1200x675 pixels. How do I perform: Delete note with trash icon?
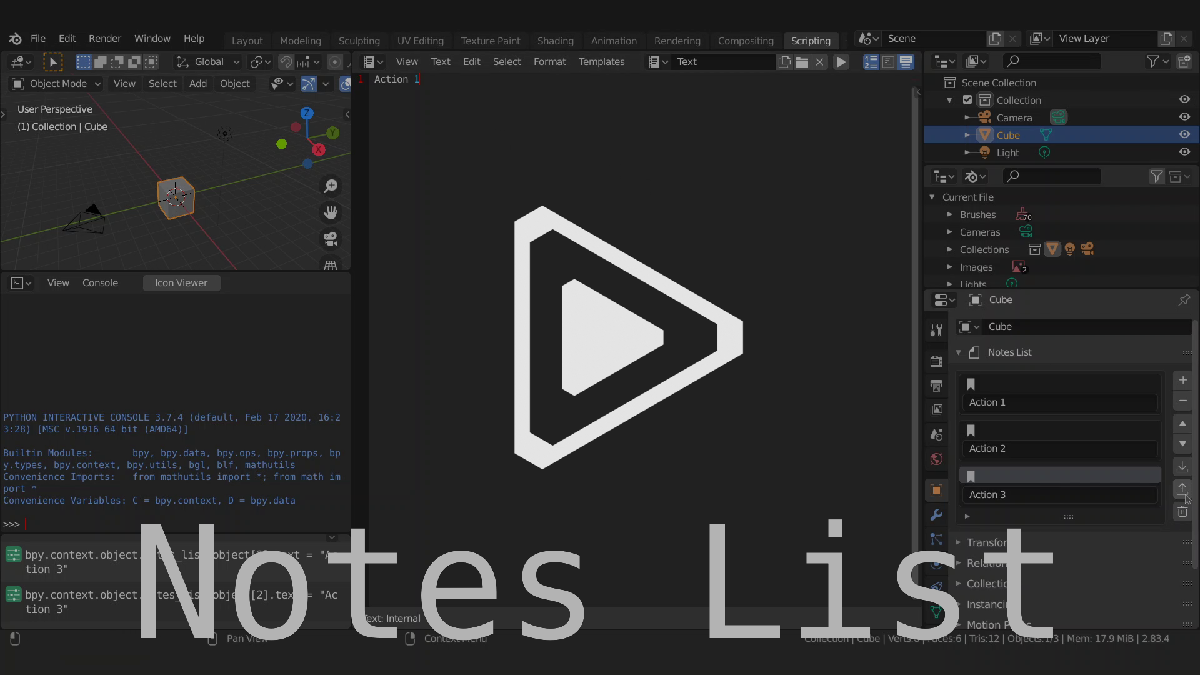(1182, 512)
